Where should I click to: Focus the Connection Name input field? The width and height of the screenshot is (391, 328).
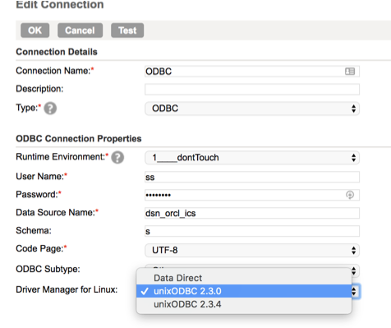252,72
